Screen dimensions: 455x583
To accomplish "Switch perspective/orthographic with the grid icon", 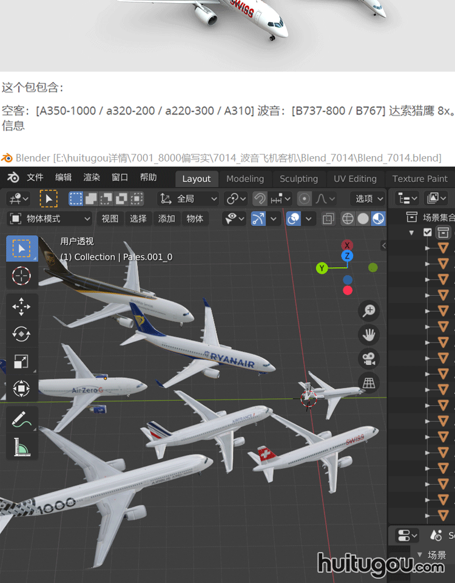I will coord(369,383).
